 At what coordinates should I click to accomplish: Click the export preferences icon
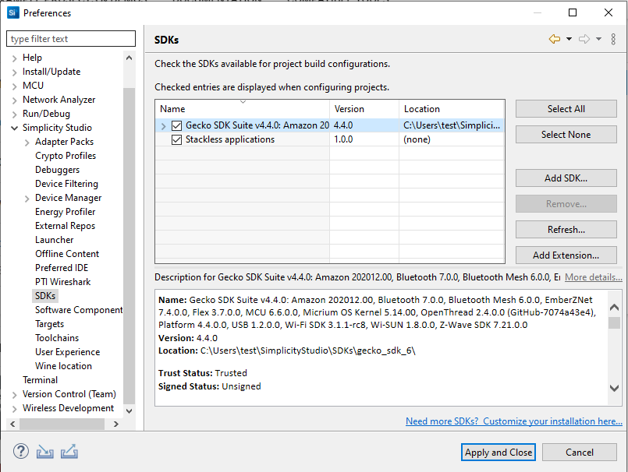coord(69,451)
